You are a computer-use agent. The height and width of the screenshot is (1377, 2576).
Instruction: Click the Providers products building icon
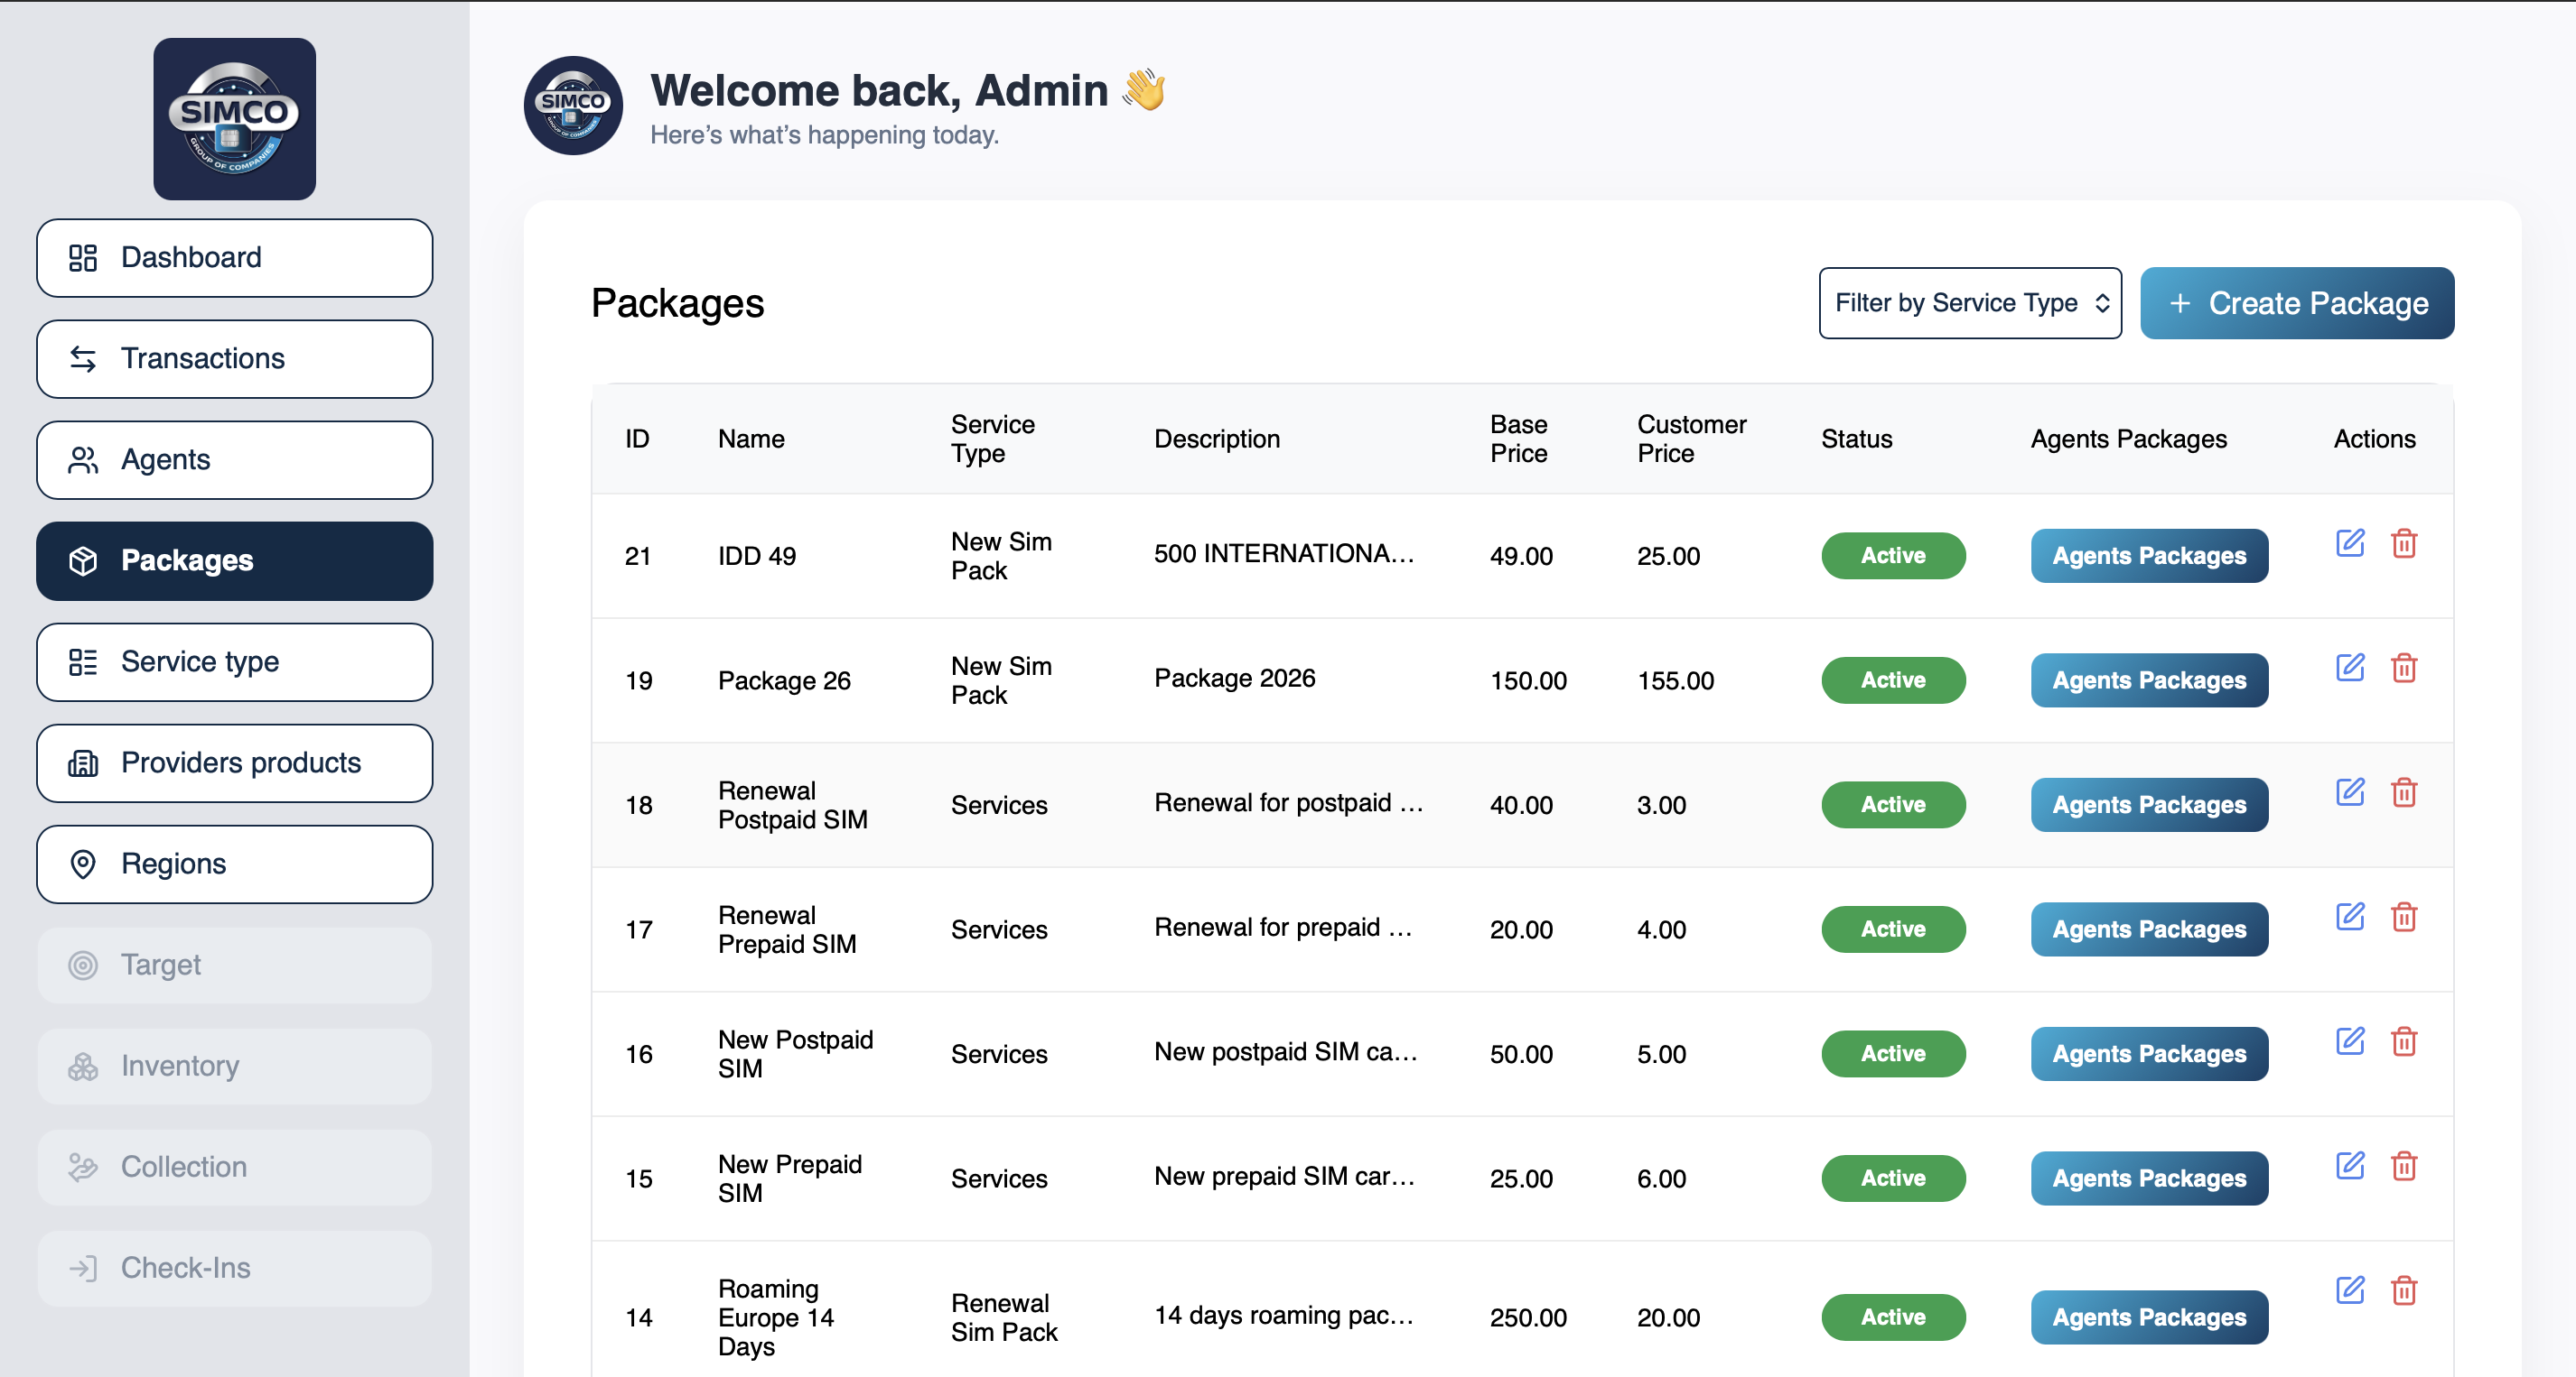(82, 762)
